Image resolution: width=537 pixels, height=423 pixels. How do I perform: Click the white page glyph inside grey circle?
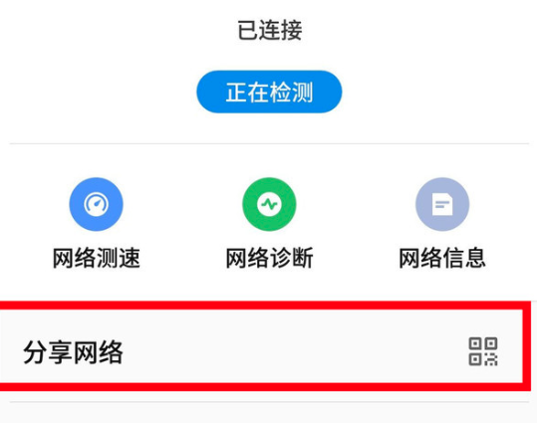tap(442, 204)
